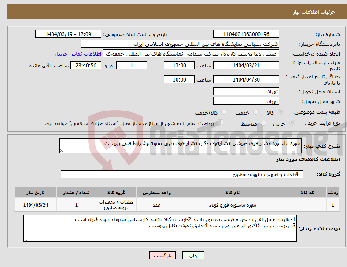Click the چاپ print button
The image size is (347, 267).
(193, 255)
